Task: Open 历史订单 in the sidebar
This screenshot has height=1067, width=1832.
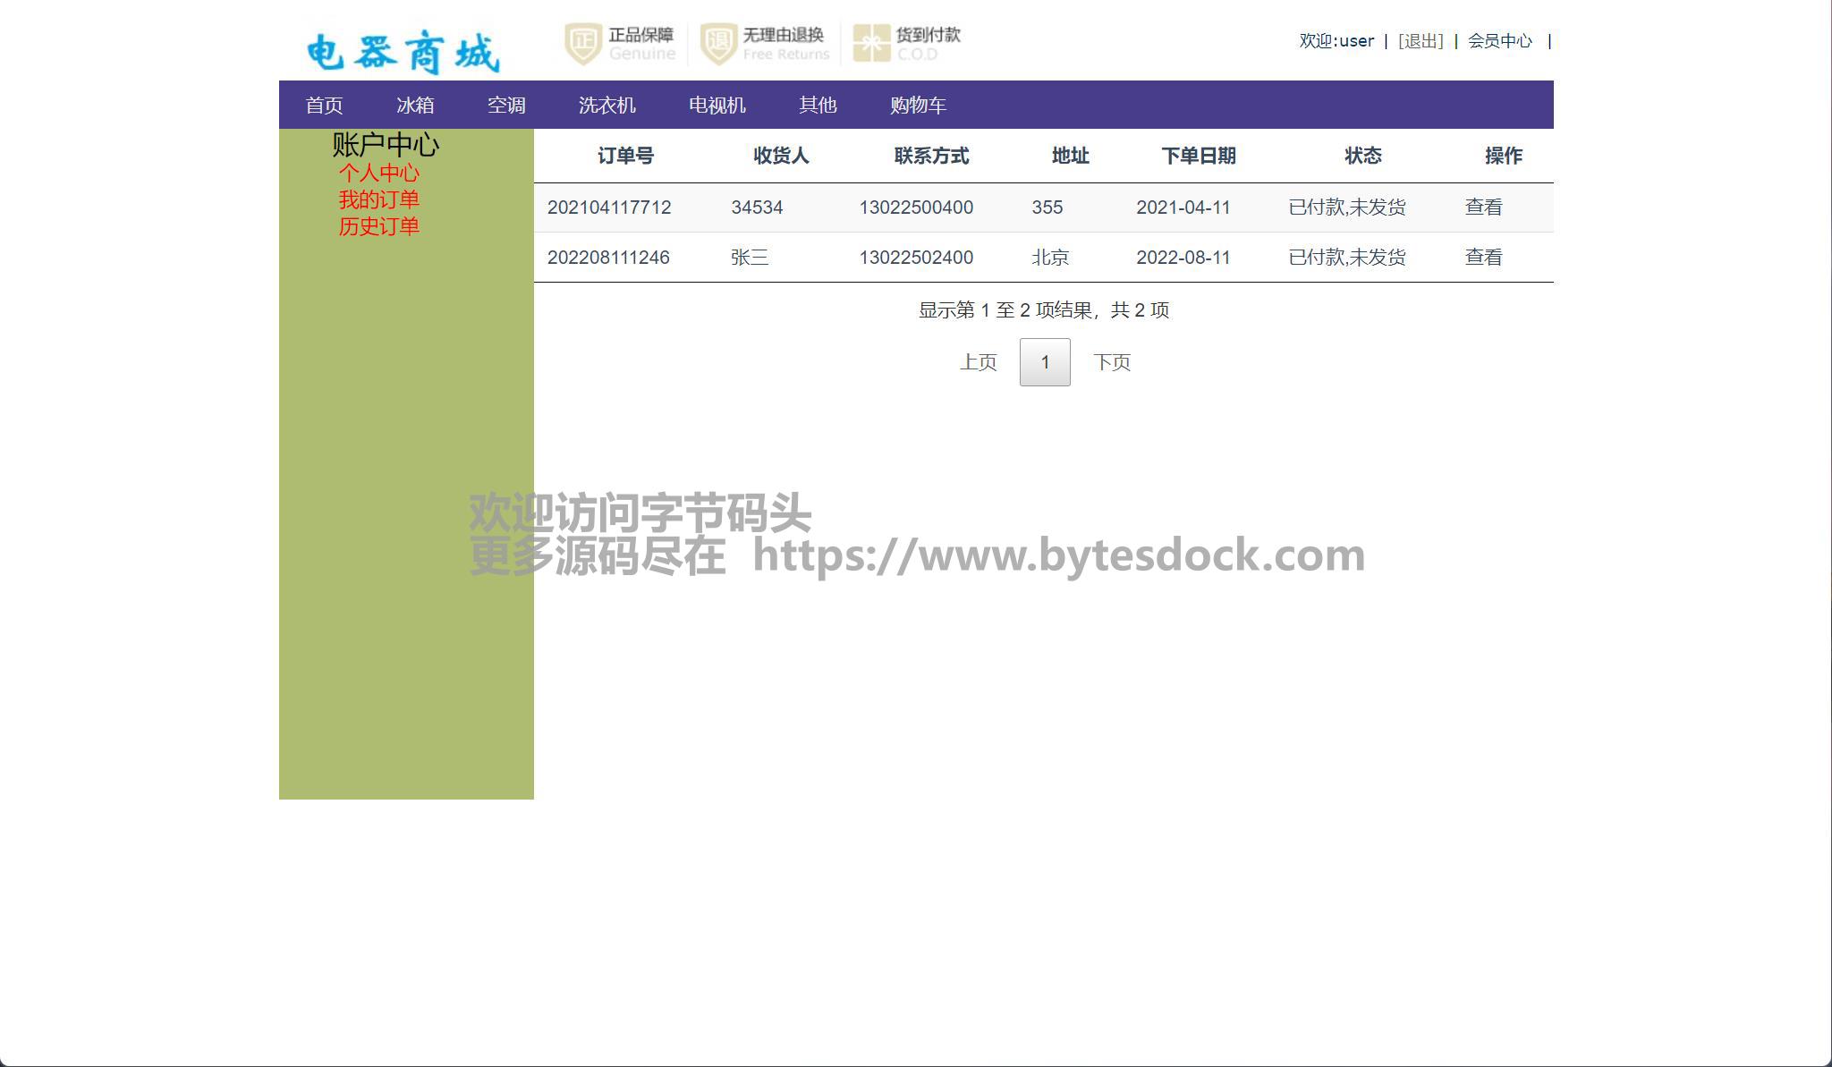Action: [378, 226]
